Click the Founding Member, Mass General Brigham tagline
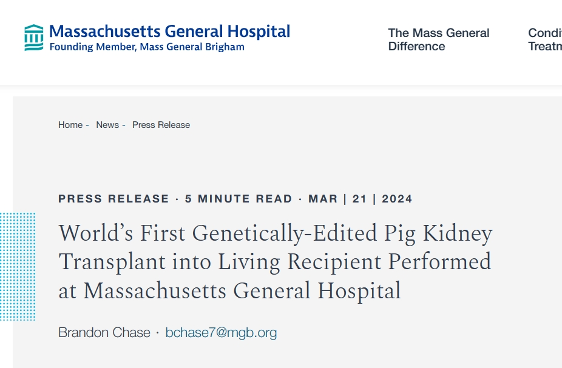 point(146,47)
